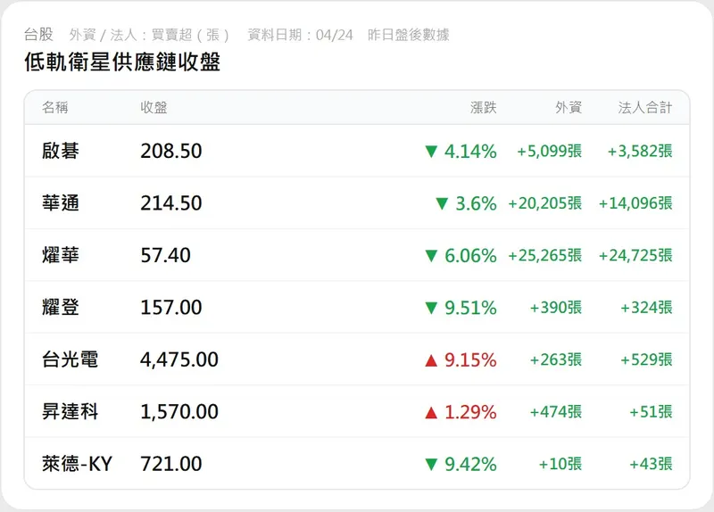Click the 漲跌 column header

[x=483, y=107]
